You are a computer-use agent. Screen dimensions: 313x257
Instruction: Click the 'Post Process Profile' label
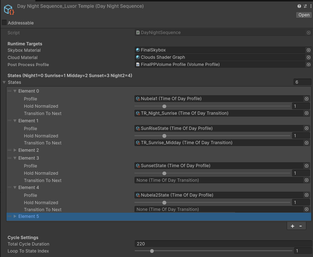(x=28, y=65)
